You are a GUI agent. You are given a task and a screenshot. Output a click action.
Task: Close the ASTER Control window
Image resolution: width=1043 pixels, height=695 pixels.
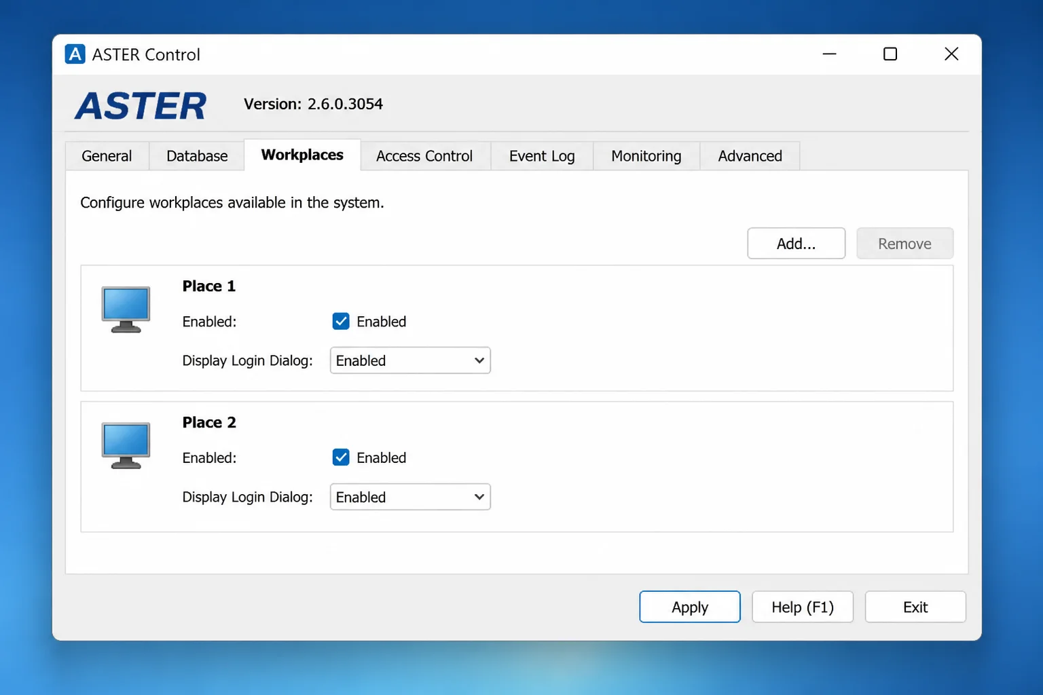point(951,54)
